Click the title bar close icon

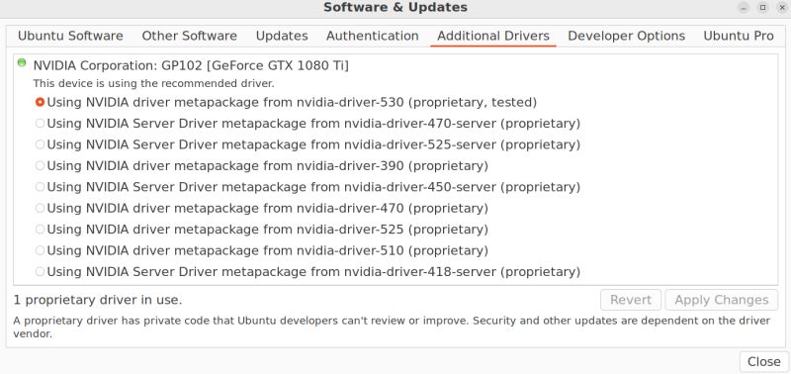782,8
